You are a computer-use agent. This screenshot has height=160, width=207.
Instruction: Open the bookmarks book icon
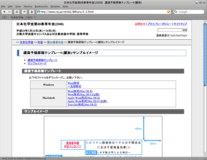[x=4, y=17]
